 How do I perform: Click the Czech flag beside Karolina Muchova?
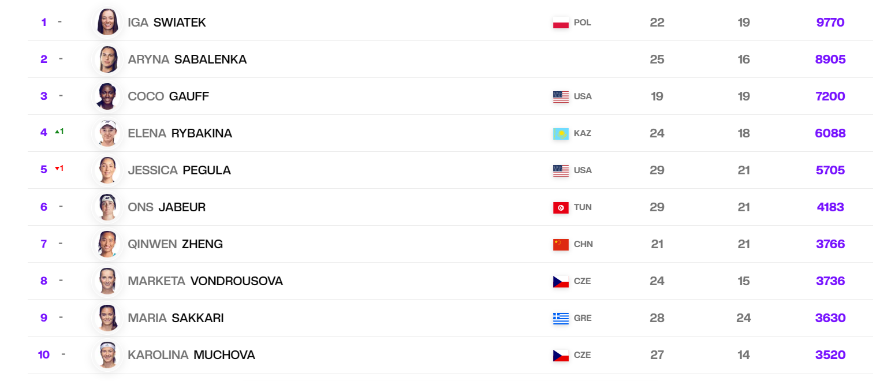(561, 356)
